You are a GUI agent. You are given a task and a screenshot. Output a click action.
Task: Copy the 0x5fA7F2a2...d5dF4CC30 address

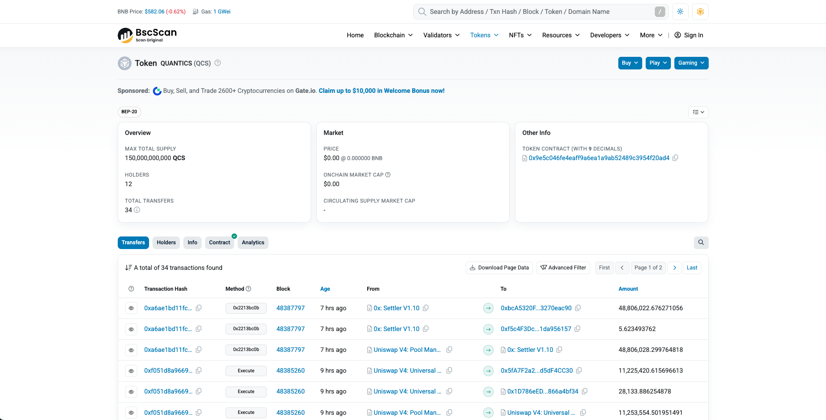pyautogui.click(x=579, y=371)
